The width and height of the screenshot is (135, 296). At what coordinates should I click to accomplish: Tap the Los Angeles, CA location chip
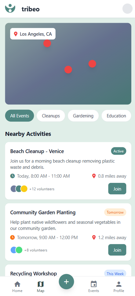(33, 34)
